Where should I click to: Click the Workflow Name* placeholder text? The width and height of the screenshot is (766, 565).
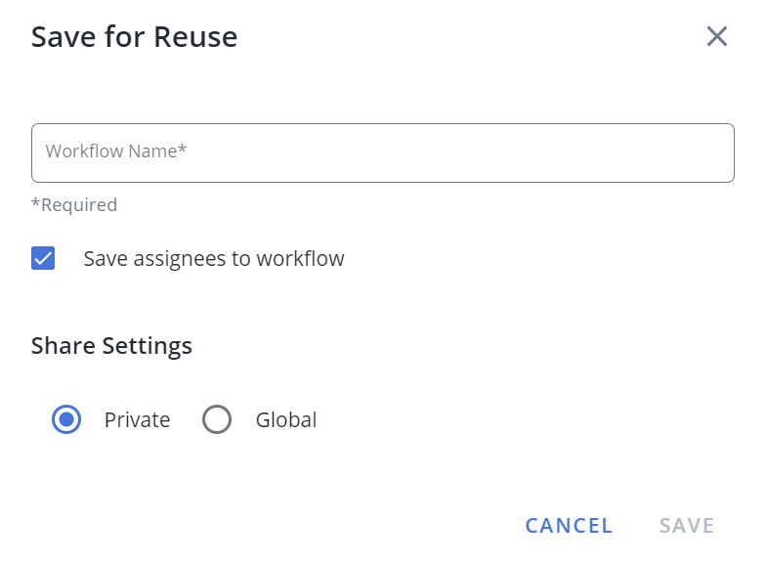point(115,151)
